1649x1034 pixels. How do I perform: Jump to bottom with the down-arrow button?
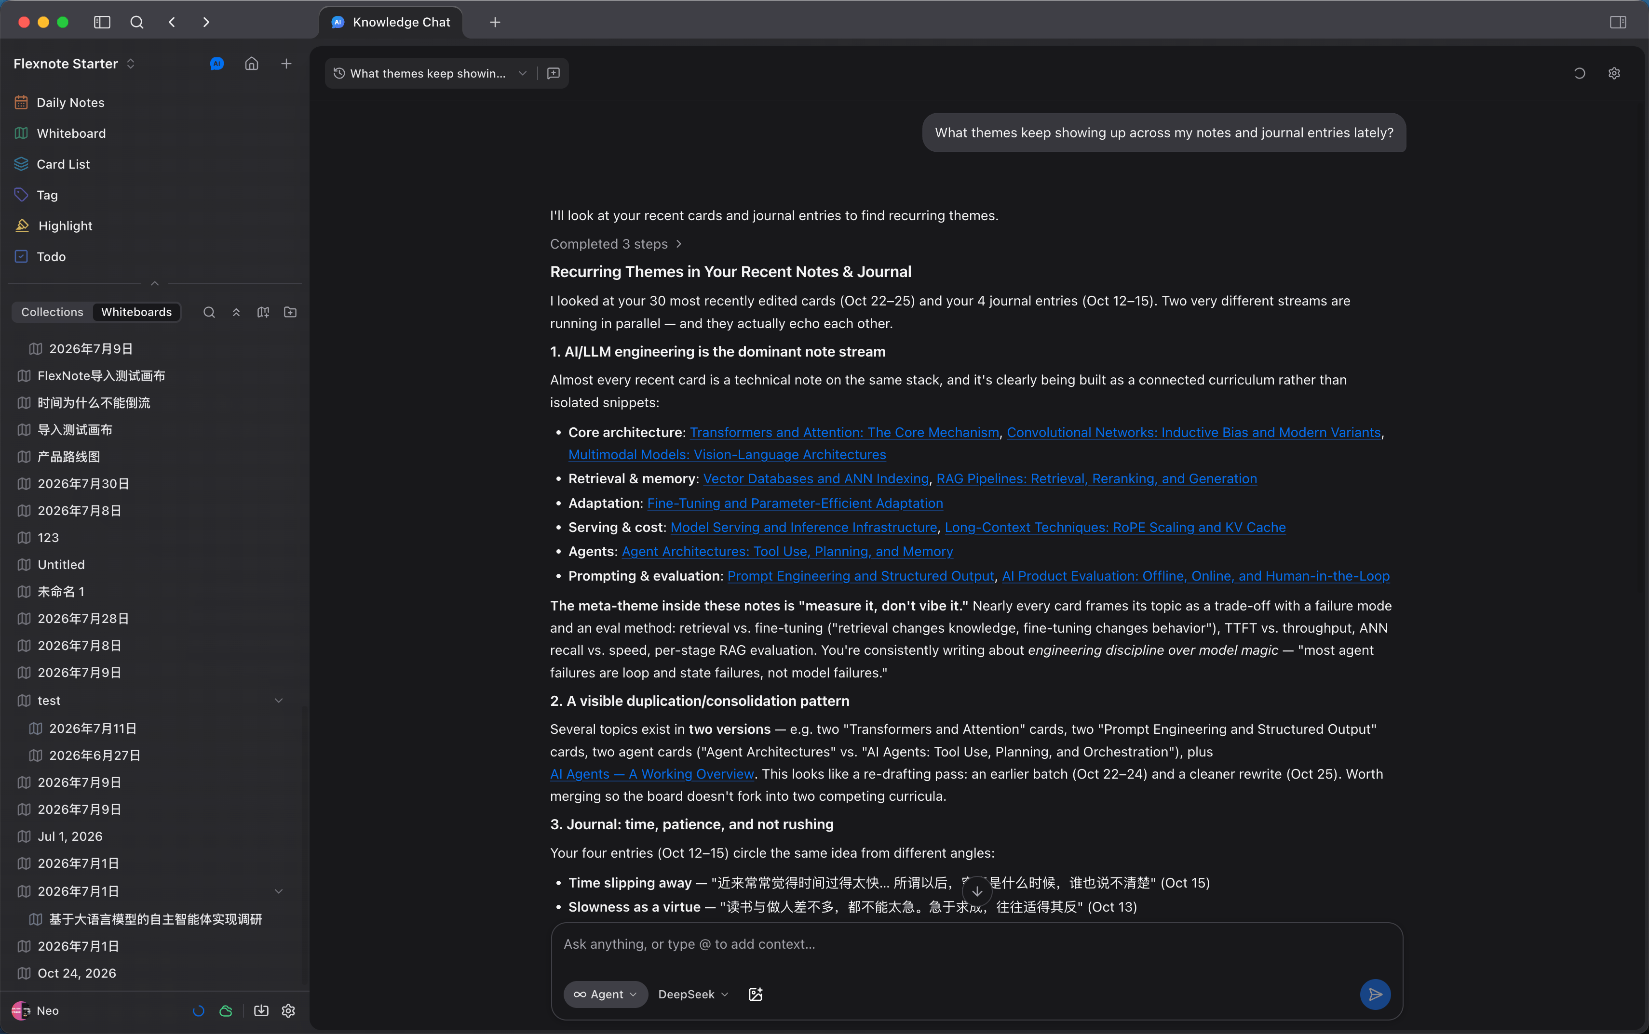[977, 891]
